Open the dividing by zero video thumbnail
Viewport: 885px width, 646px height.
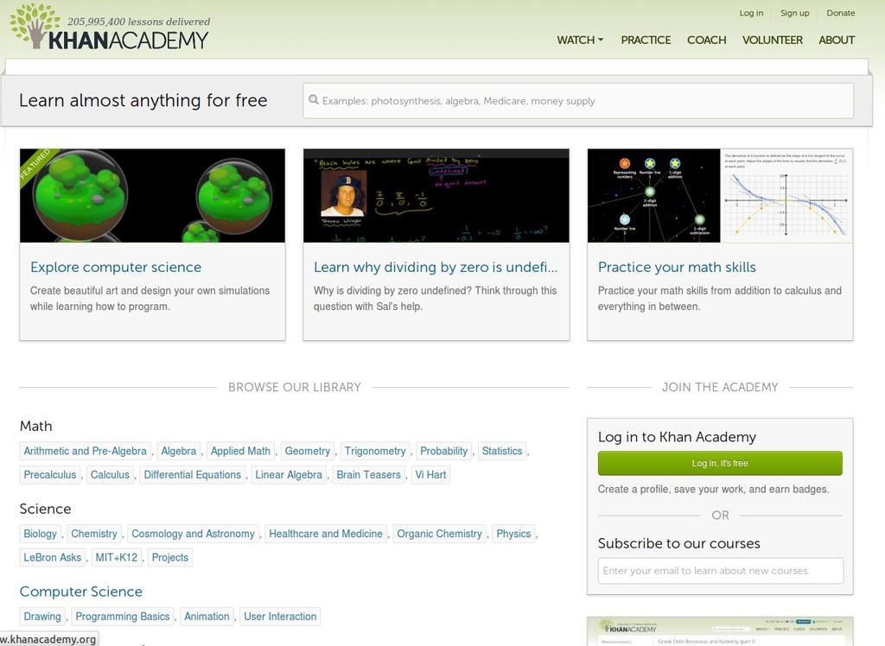click(436, 196)
